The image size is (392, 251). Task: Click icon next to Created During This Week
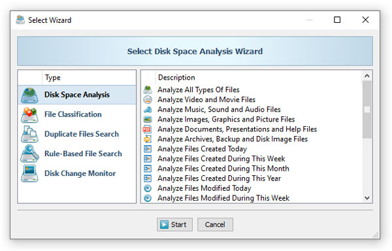148,159
